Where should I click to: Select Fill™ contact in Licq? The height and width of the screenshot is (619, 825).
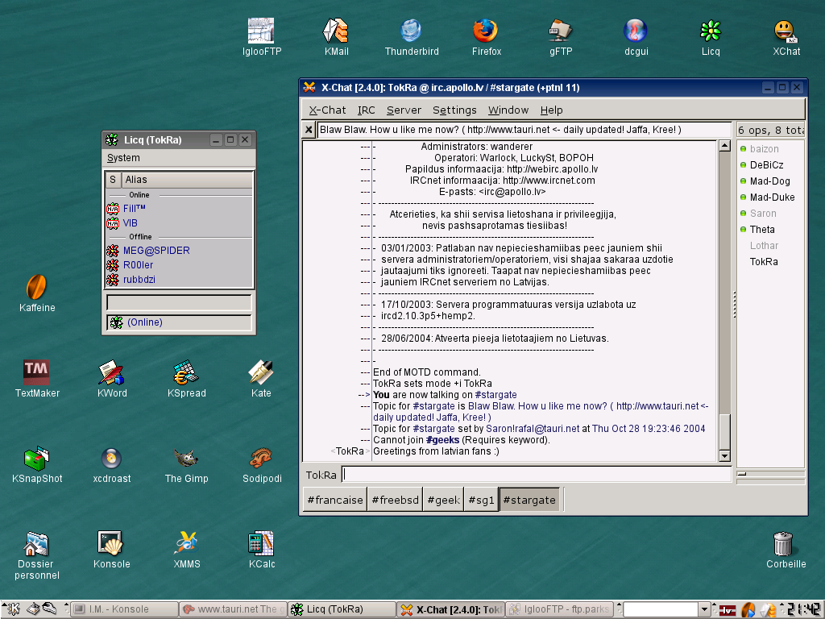[179, 209]
